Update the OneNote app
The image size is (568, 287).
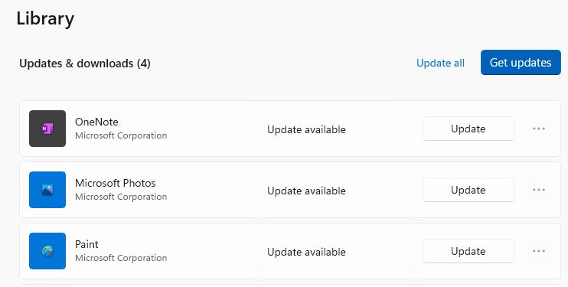(x=468, y=129)
